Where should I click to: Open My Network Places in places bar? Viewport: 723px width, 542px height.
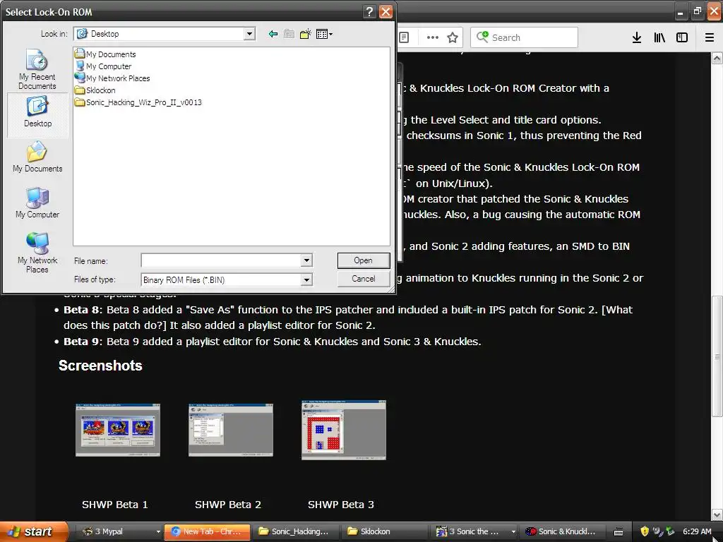pyautogui.click(x=37, y=252)
